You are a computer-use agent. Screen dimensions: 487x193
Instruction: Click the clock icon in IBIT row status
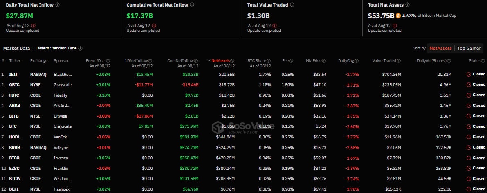click(x=469, y=74)
